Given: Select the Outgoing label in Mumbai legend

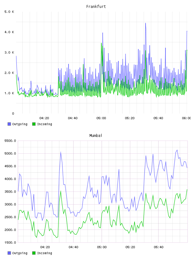Looking at the screenshot, I should click(x=20, y=253).
